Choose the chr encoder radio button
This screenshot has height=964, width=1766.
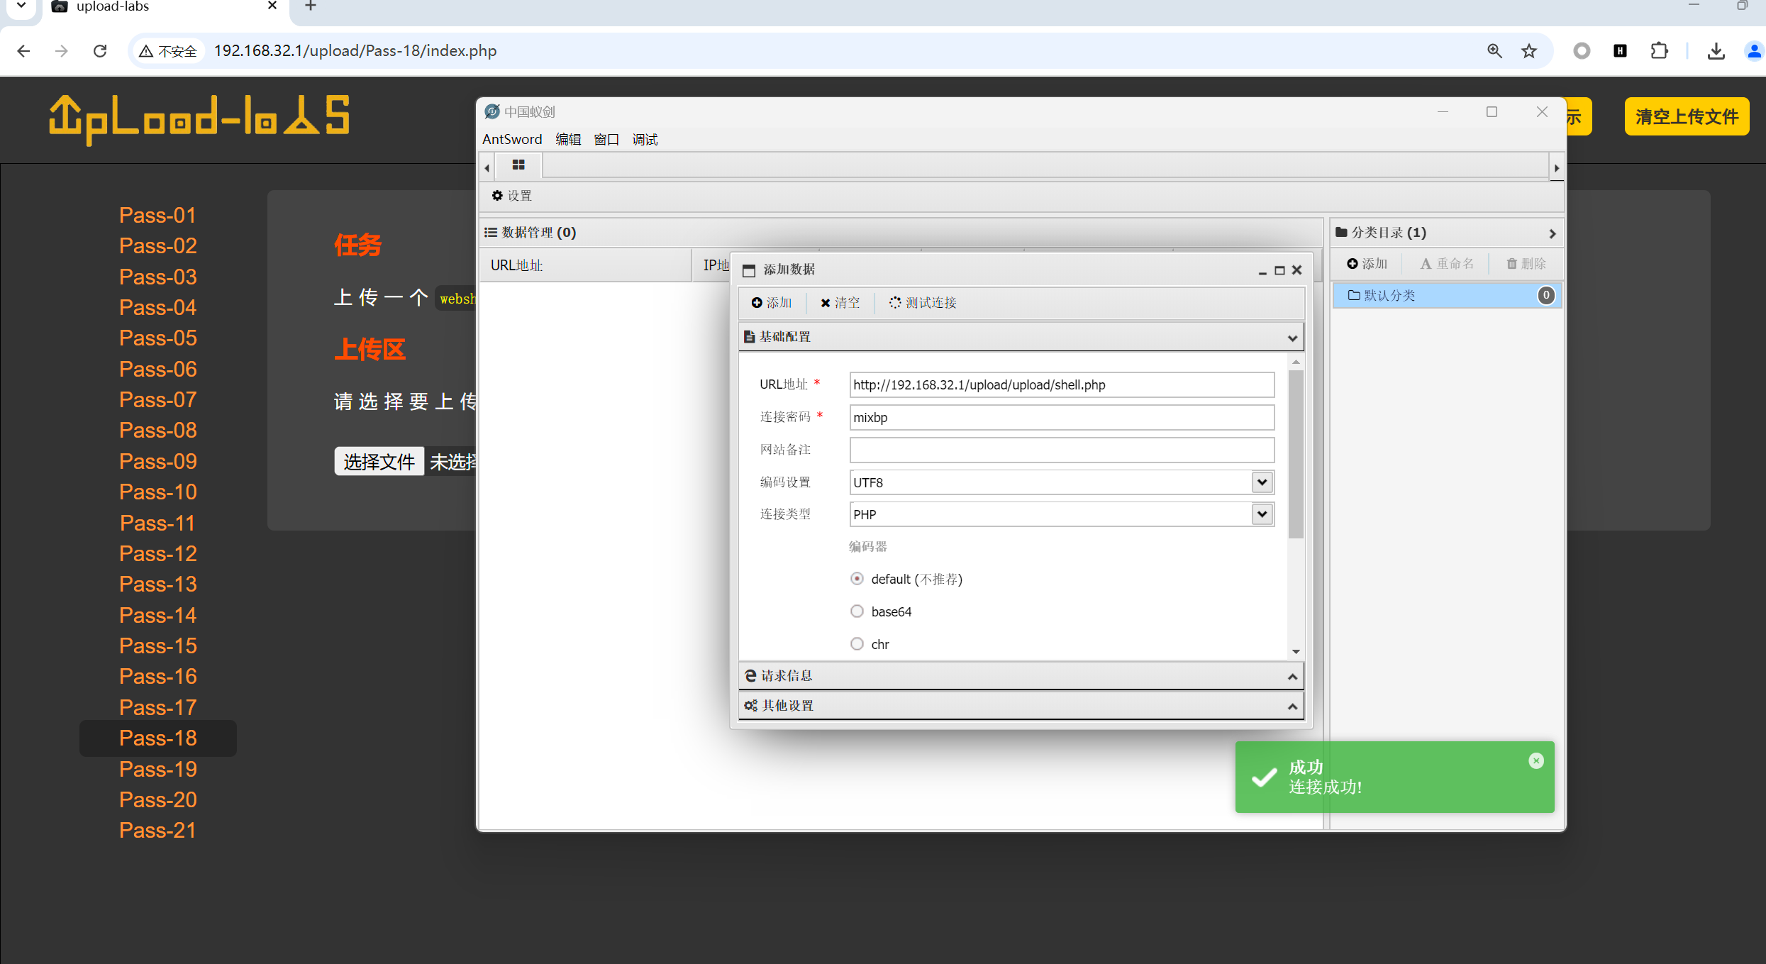857,644
